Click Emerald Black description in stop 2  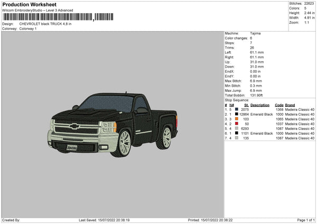pyautogui.click(x=262, y=115)
